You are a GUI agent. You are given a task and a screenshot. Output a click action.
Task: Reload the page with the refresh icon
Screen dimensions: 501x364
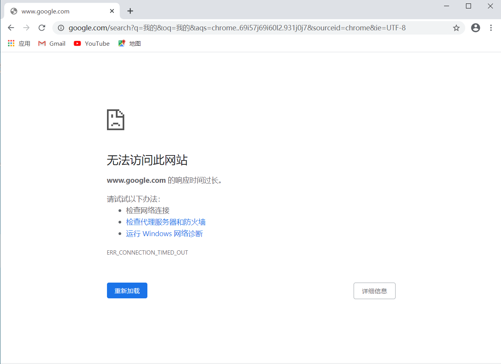coord(42,28)
